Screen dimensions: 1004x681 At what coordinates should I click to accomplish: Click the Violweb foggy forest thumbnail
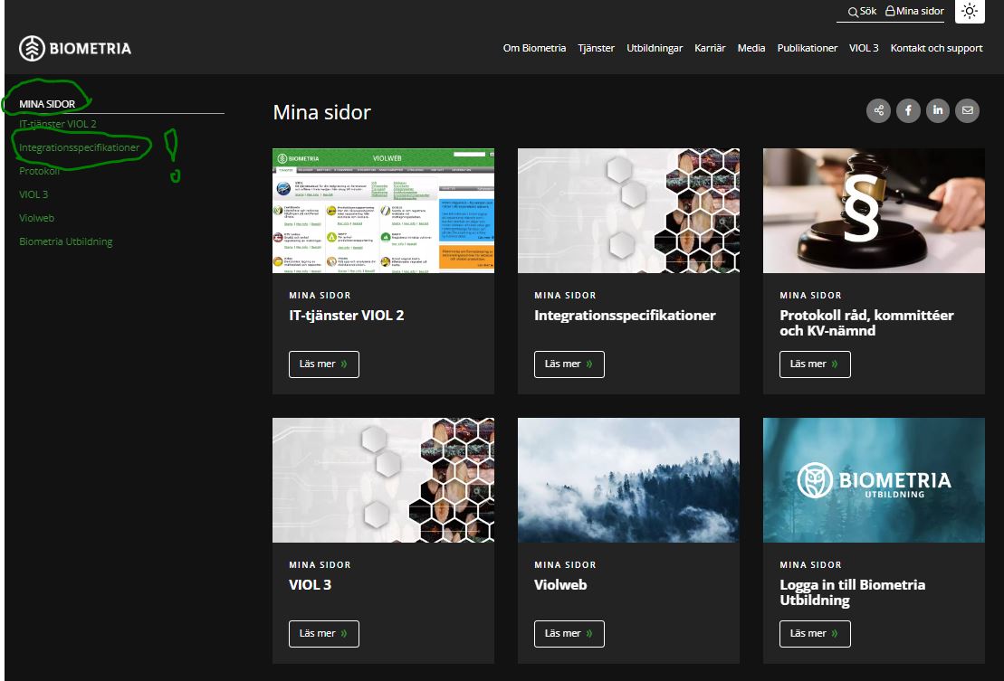tap(629, 480)
